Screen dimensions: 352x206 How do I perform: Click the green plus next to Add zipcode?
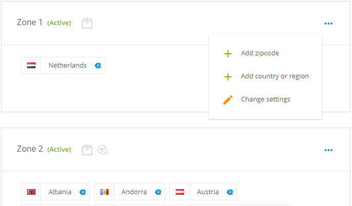228,53
